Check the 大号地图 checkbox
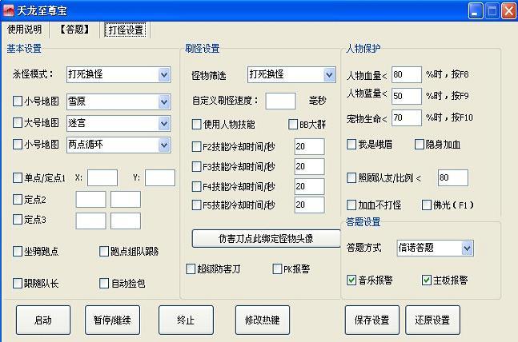 click(x=17, y=123)
